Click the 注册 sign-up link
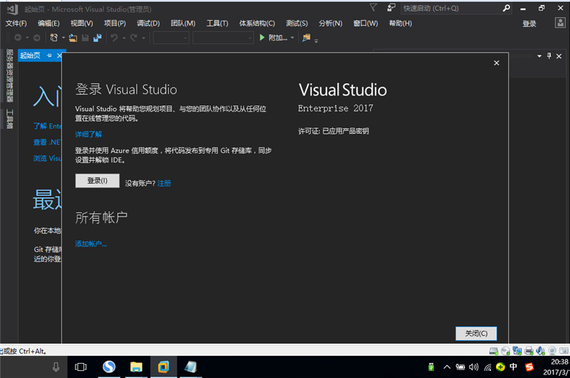The width and height of the screenshot is (570, 378). (164, 183)
